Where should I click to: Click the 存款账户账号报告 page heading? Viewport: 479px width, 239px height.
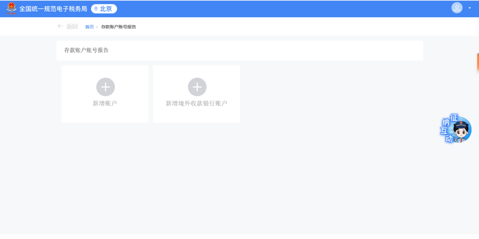pos(86,50)
